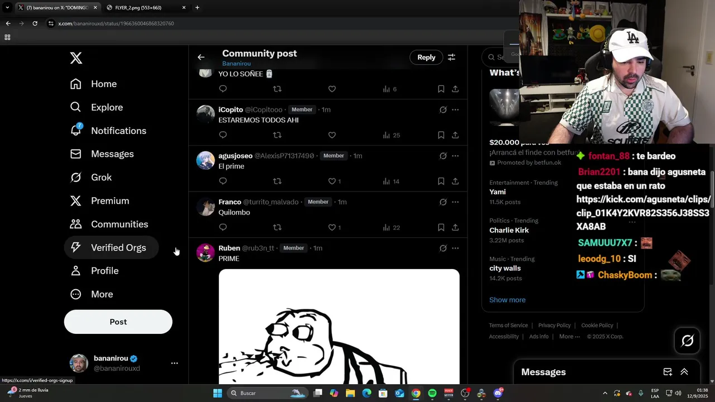Open Yami trending topic

pos(498,192)
